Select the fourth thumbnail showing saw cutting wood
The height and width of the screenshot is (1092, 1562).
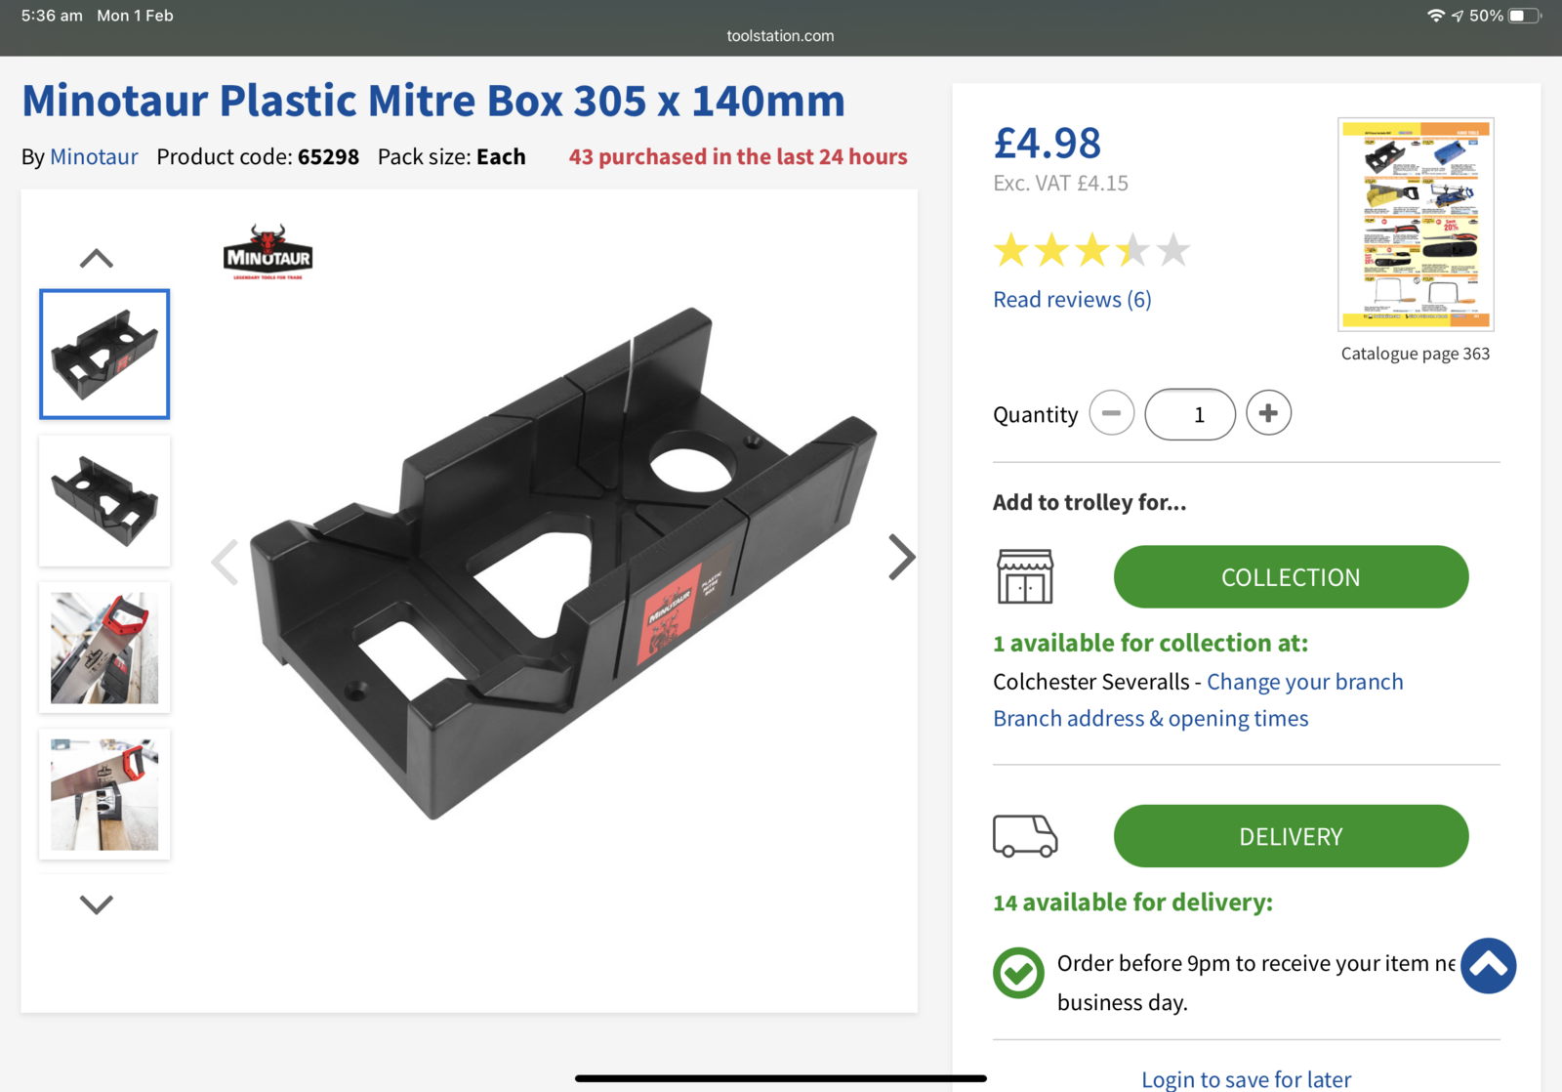tap(104, 793)
